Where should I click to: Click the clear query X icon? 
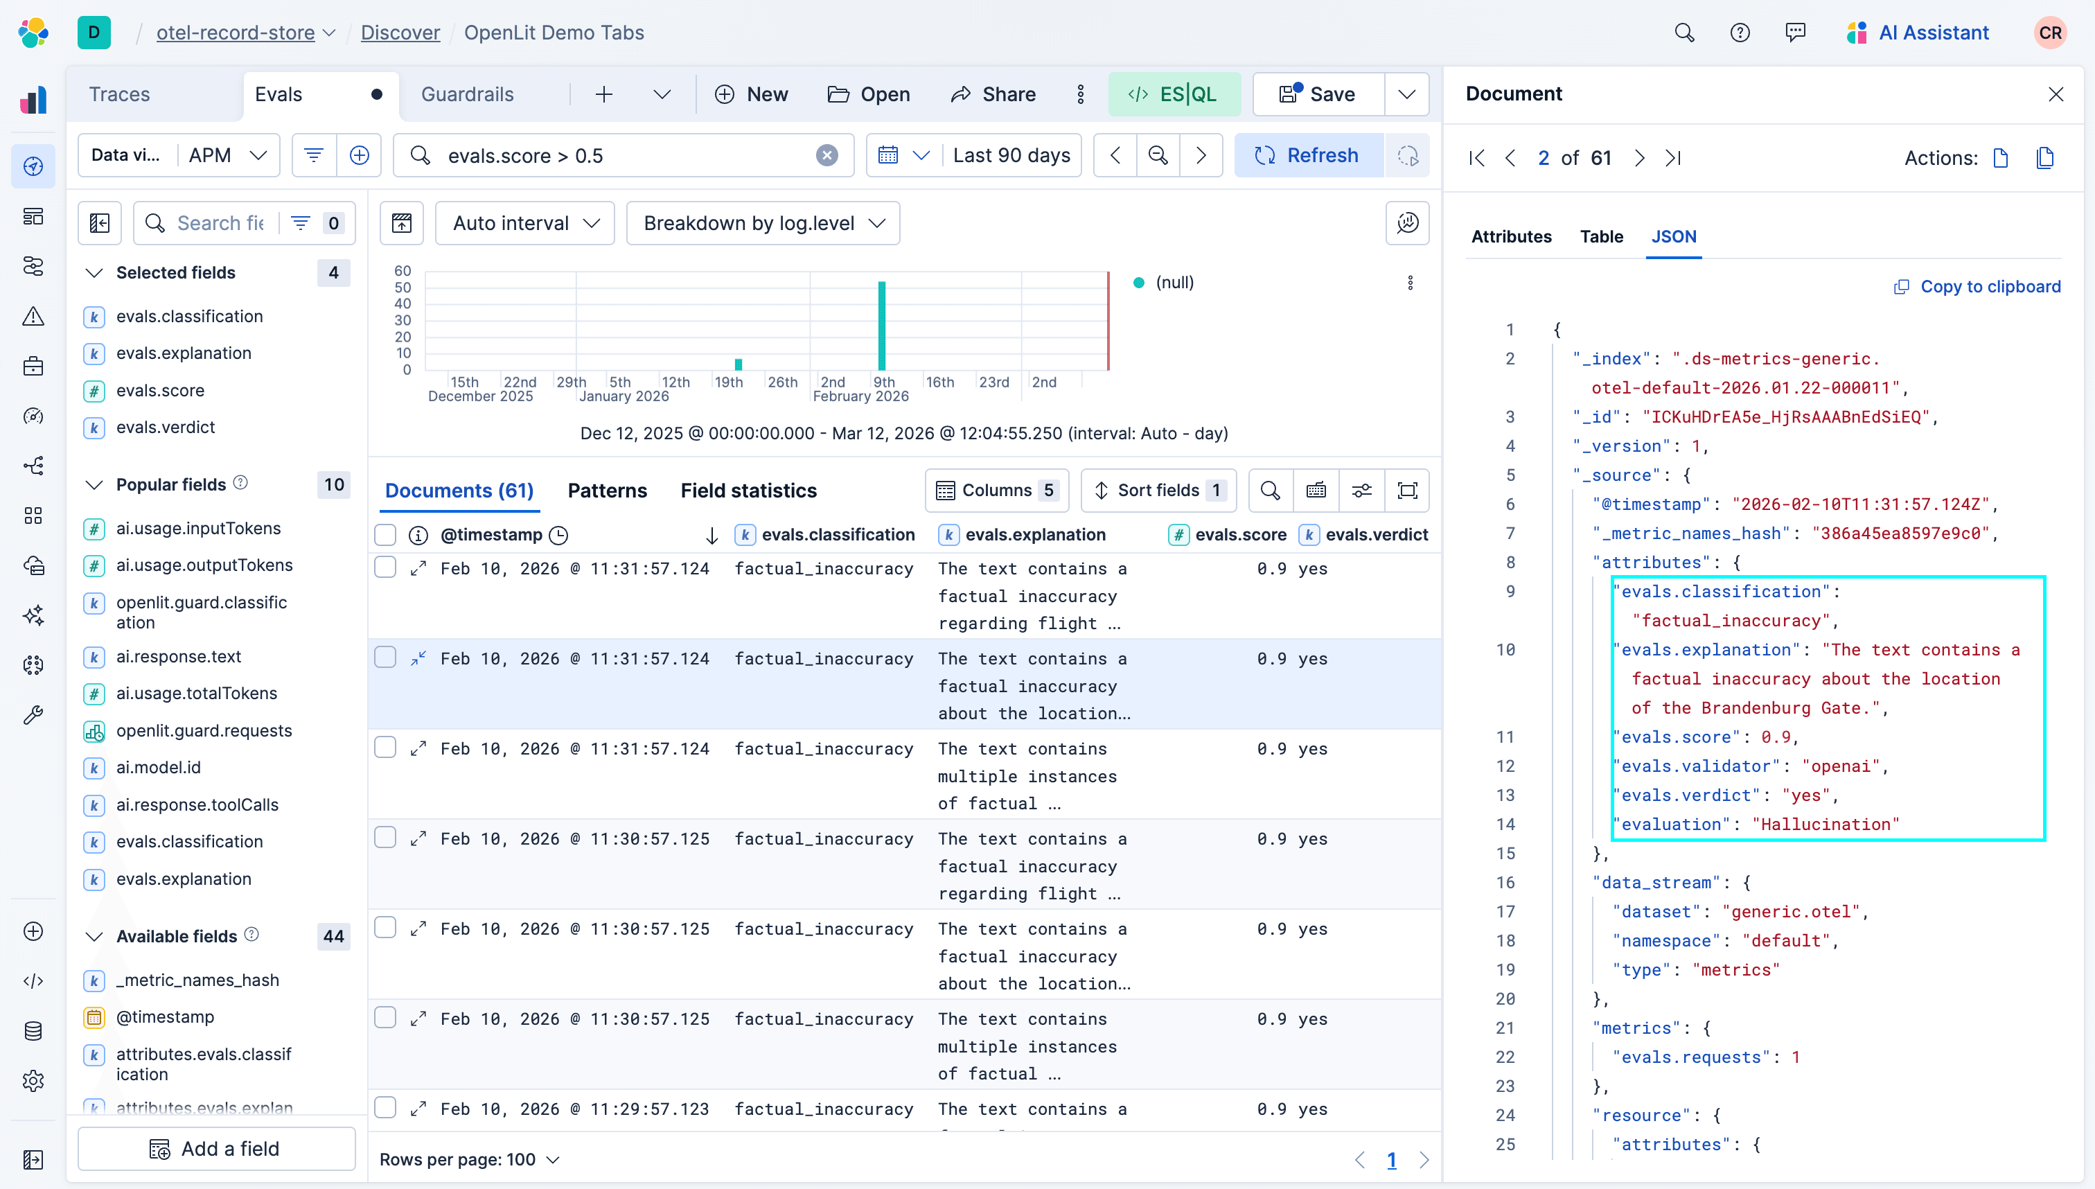(x=827, y=155)
